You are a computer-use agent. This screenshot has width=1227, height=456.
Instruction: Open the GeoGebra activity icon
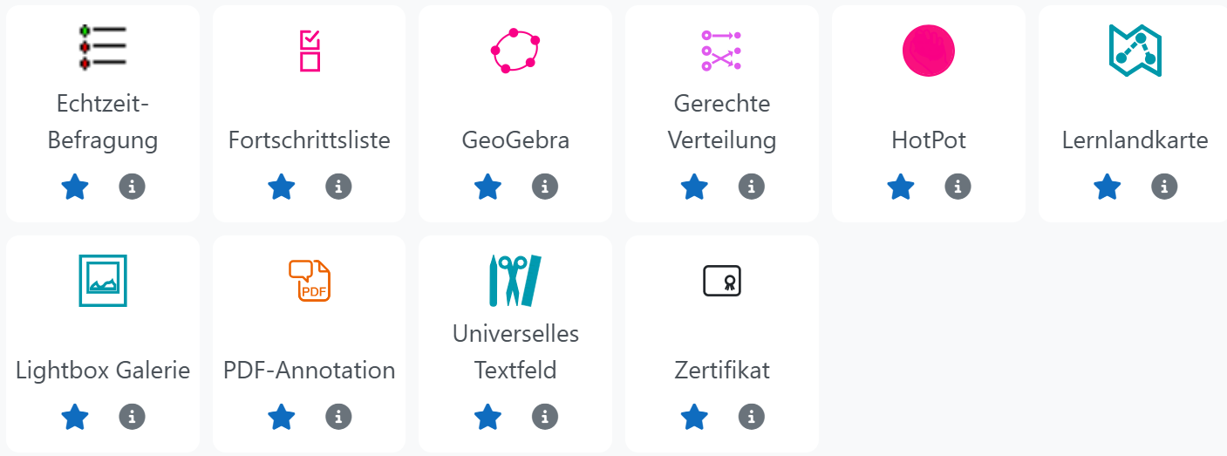point(515,50)
